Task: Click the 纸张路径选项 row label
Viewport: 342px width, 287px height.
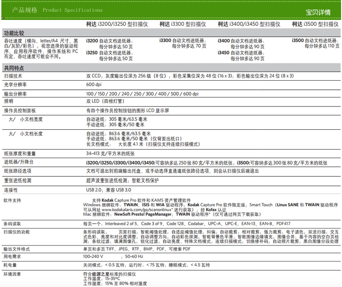Action: [x=18, y=171]
